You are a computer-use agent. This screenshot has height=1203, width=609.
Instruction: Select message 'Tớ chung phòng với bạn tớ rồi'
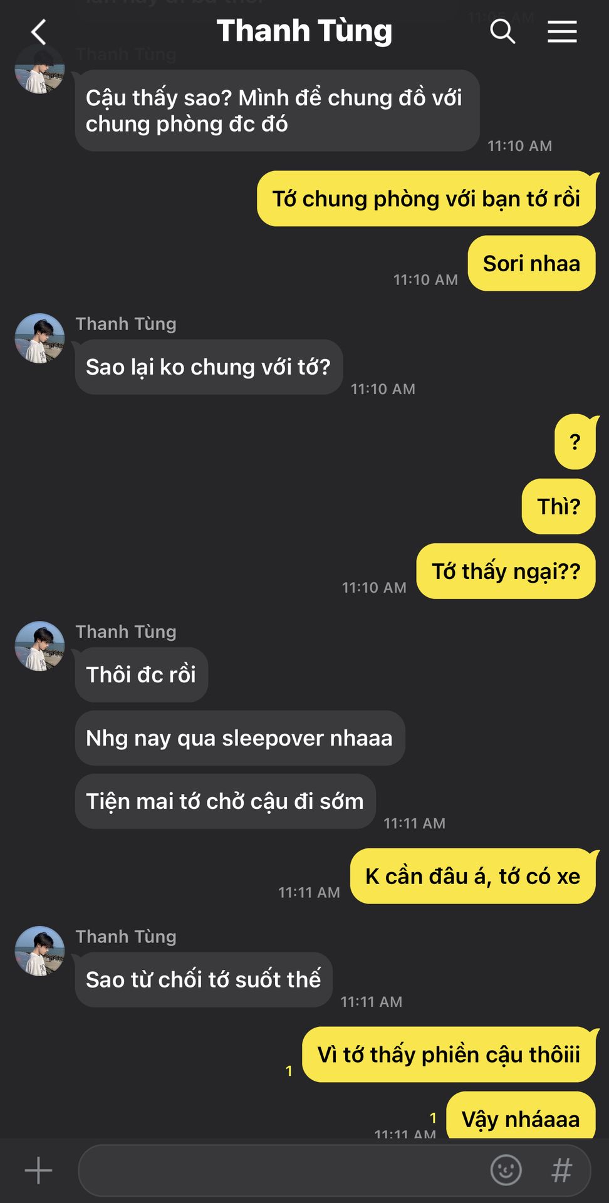click(x=426, y=199)
